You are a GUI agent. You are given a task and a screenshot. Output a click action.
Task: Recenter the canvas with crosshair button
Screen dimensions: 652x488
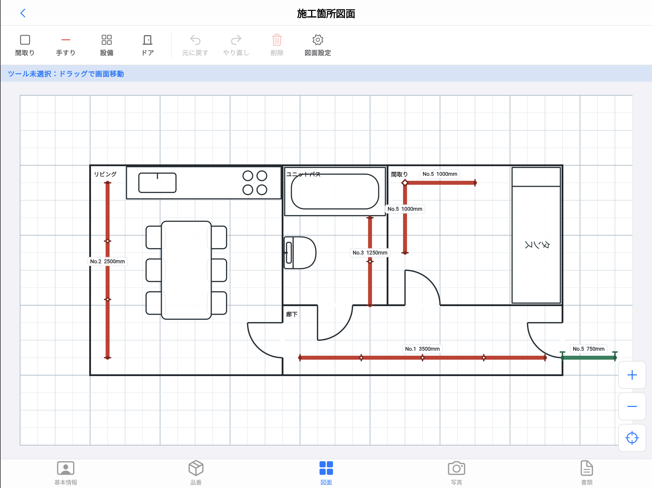click(x=632, y=438)
